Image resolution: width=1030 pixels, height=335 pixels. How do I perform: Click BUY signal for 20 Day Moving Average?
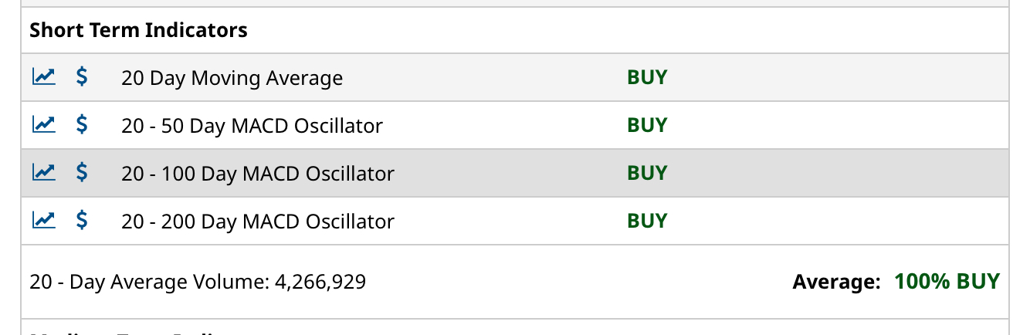click(647, 77)
